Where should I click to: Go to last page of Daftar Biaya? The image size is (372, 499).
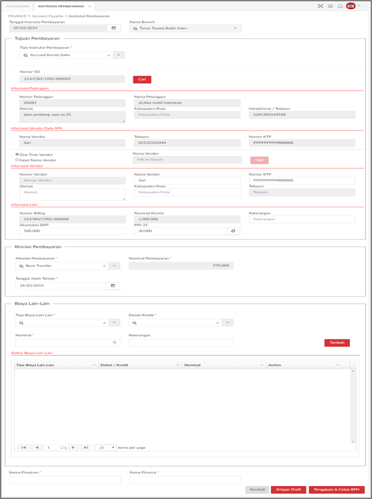point(86,447)
